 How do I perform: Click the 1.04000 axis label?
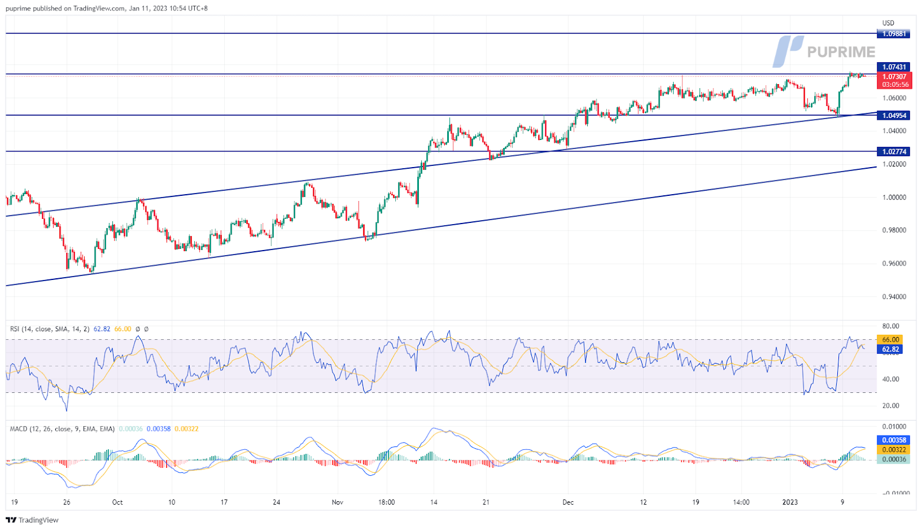coord(894,131)
